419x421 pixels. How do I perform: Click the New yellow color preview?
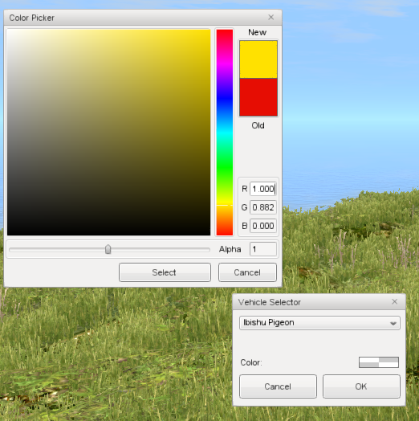tap(258, 59)
